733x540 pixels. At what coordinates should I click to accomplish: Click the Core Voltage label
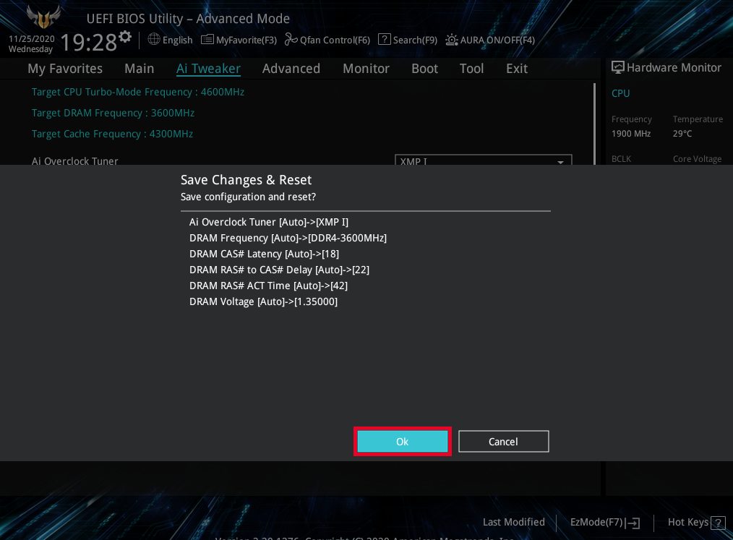click(697, 159)
